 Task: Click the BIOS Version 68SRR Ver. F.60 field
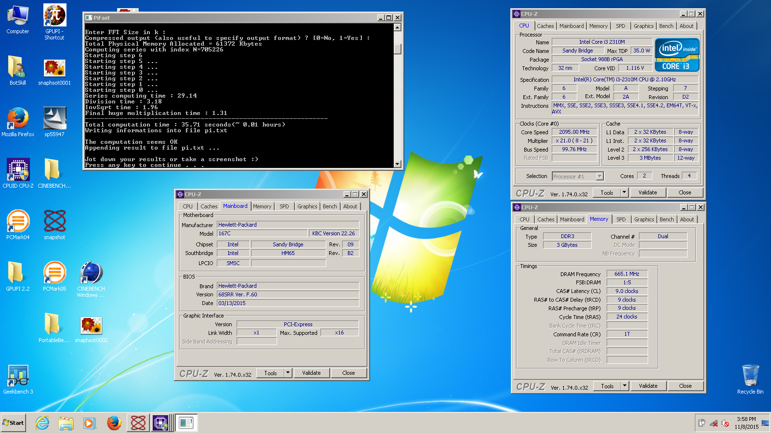[288, 294]
